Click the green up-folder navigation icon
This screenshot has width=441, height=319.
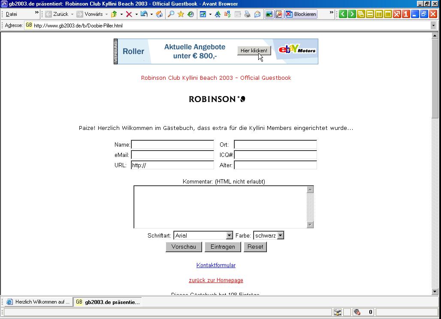114,14
